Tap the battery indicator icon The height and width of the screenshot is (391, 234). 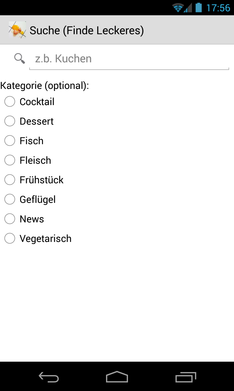pos(199,7)
